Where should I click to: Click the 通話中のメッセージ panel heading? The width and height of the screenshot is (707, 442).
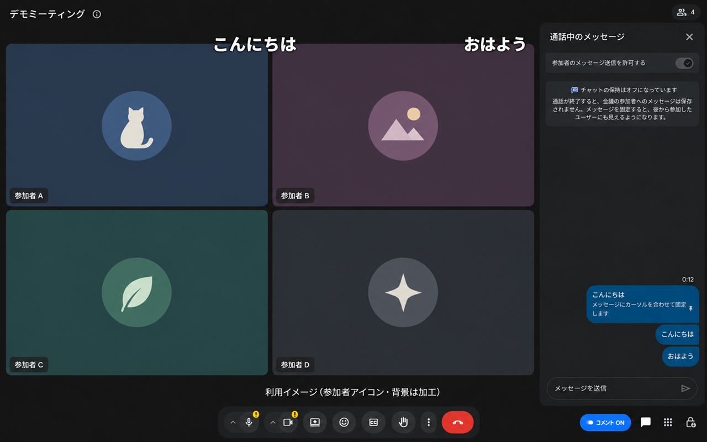587,37
